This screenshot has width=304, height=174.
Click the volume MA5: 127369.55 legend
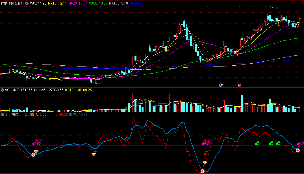pos(51,90)
